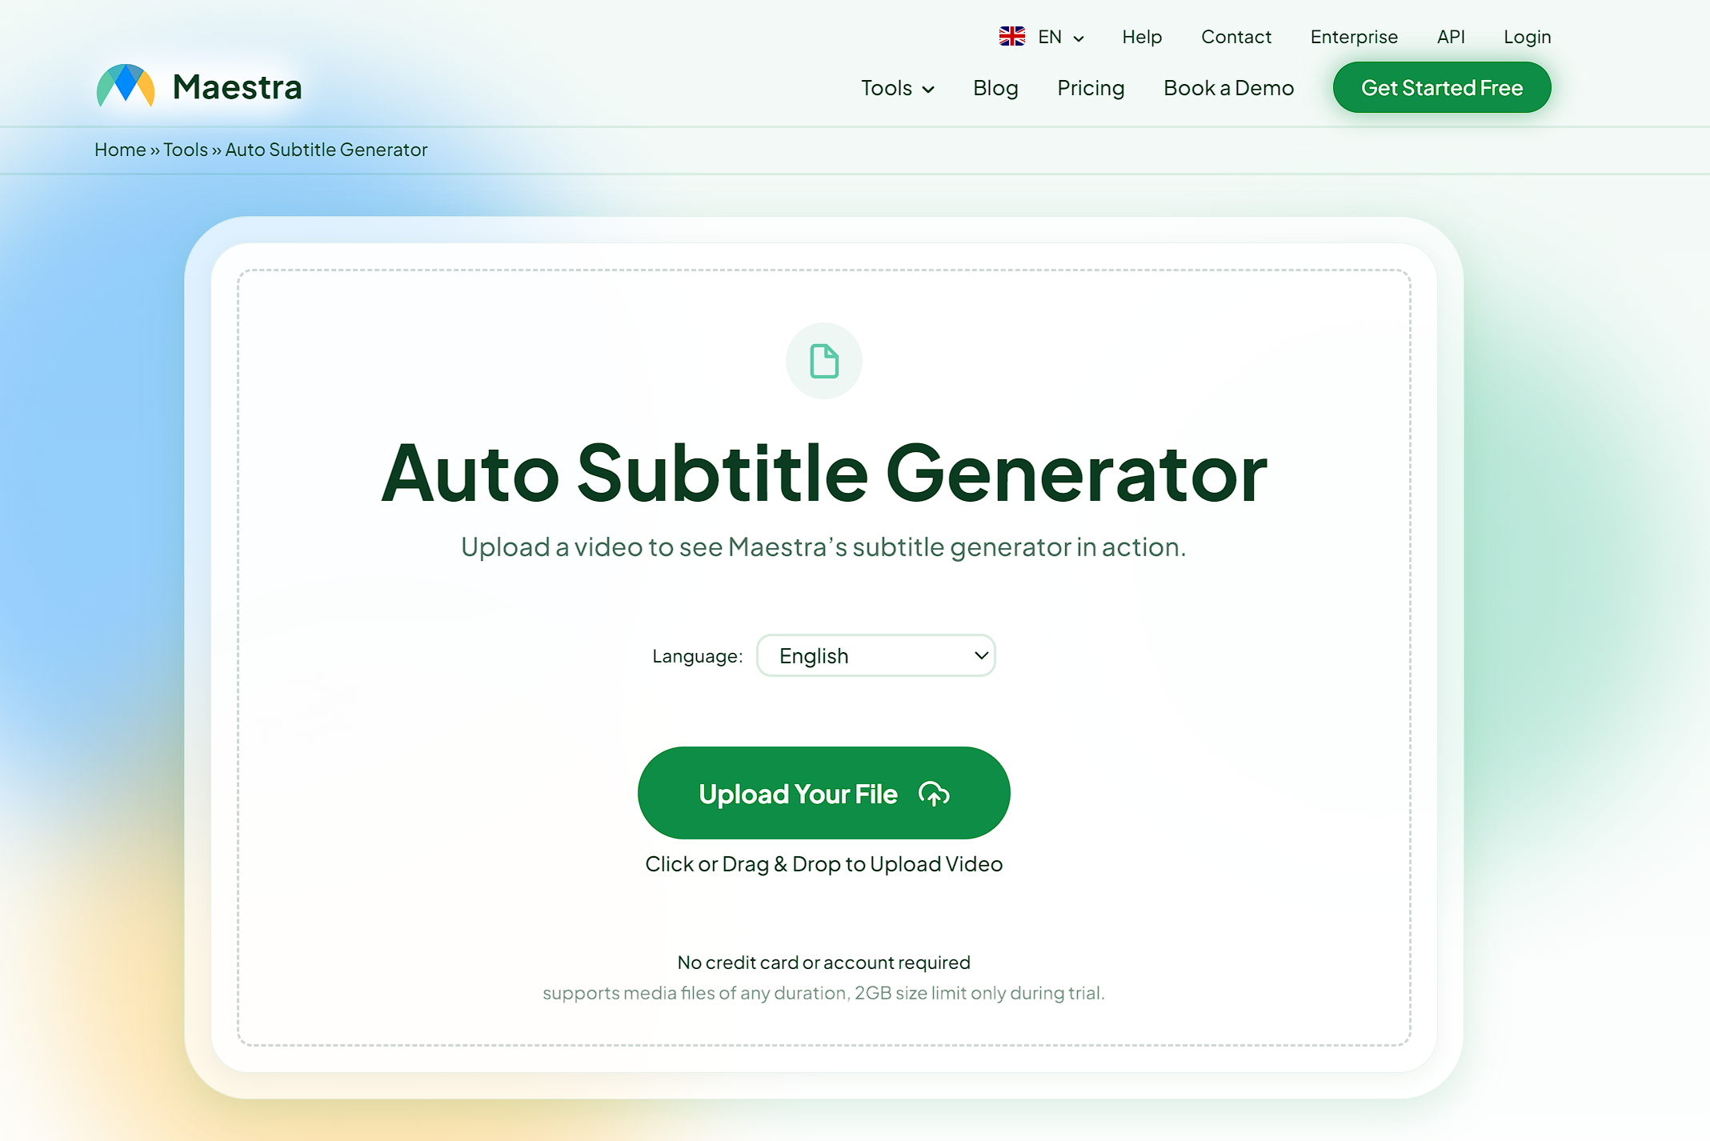The image size is (1710, 1141).
Task: Open the API page
Action: click(1451, 37)
